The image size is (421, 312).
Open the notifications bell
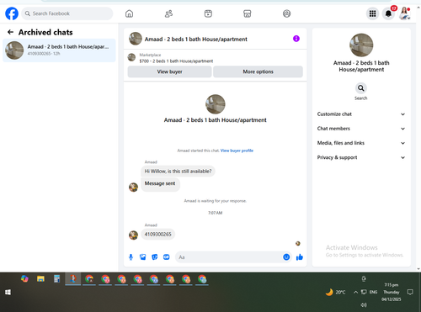pos(388,13)
